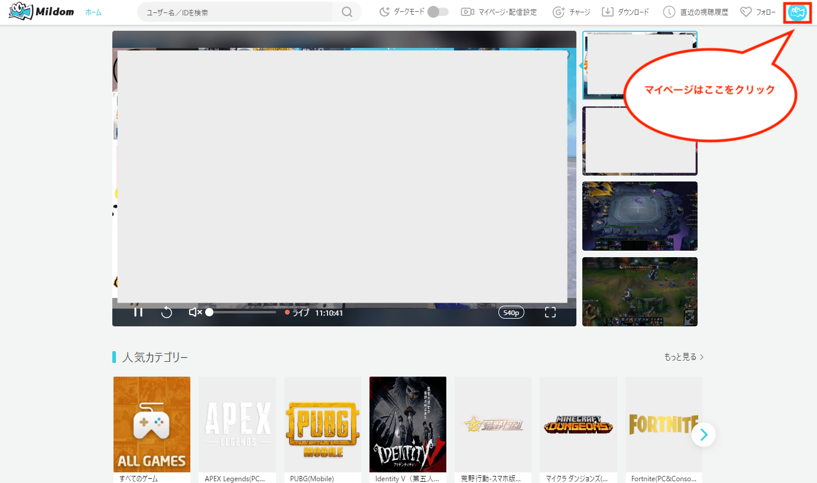Select the arena game stream thumbnail

pyautogui.click(x=640, y=216)
